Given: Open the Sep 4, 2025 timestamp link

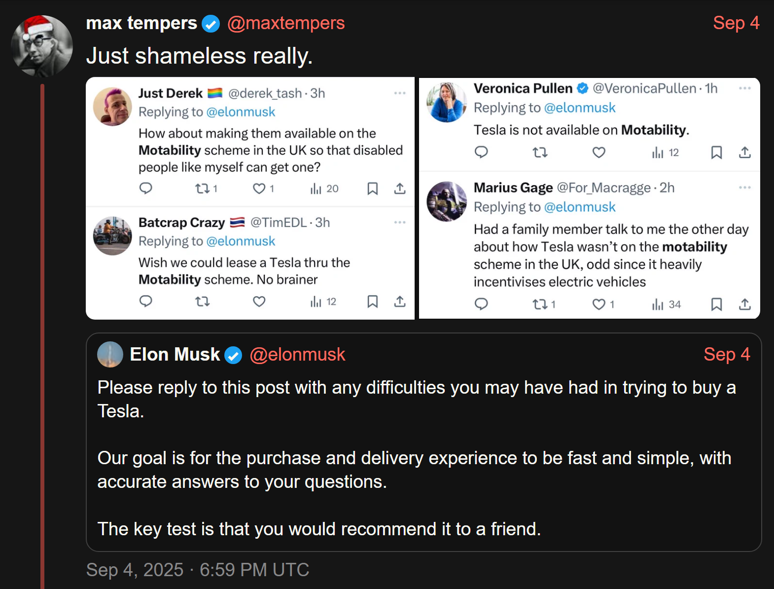Looking at the screenshot, I should (197, 570).
